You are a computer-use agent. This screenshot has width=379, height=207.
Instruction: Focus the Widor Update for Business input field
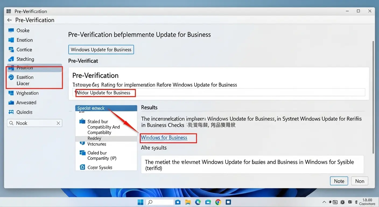point(219,92)
